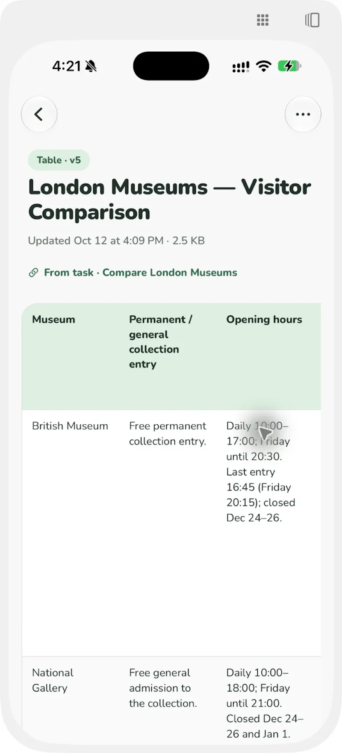This screenshot has height=753, width=342.
Task: Click the device rotate icon at top
Action: (312, 20)
